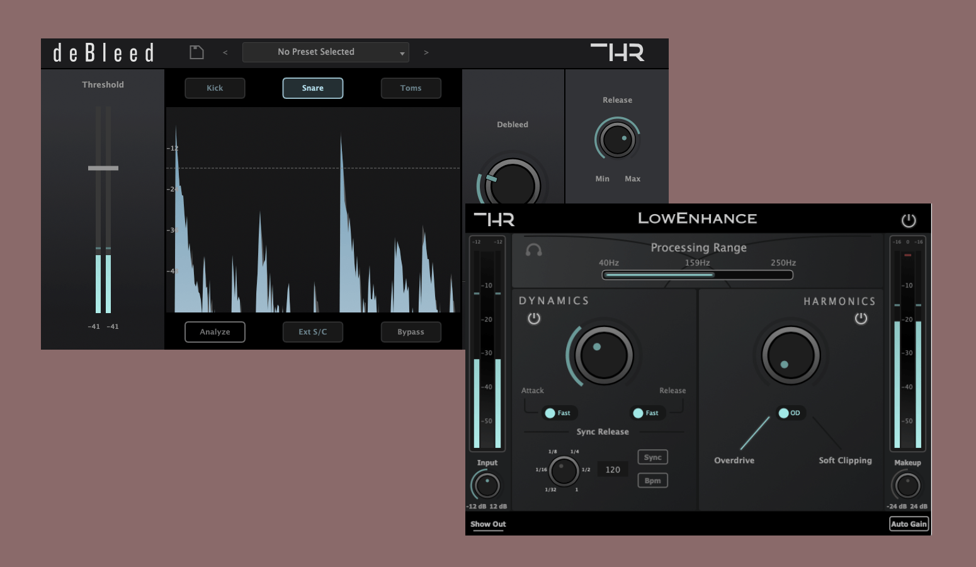The width and height of the screenshot is (976, 567).
Task: Select the Snare tab
Action: [313, 88]
